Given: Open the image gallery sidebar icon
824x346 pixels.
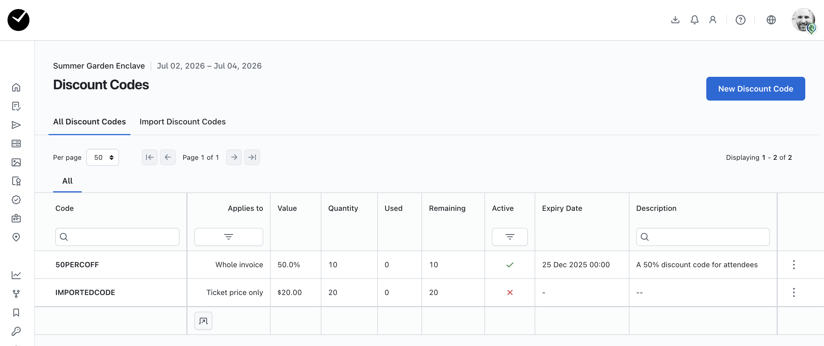Looking at the screenshot, I should [x=16, y=162].
